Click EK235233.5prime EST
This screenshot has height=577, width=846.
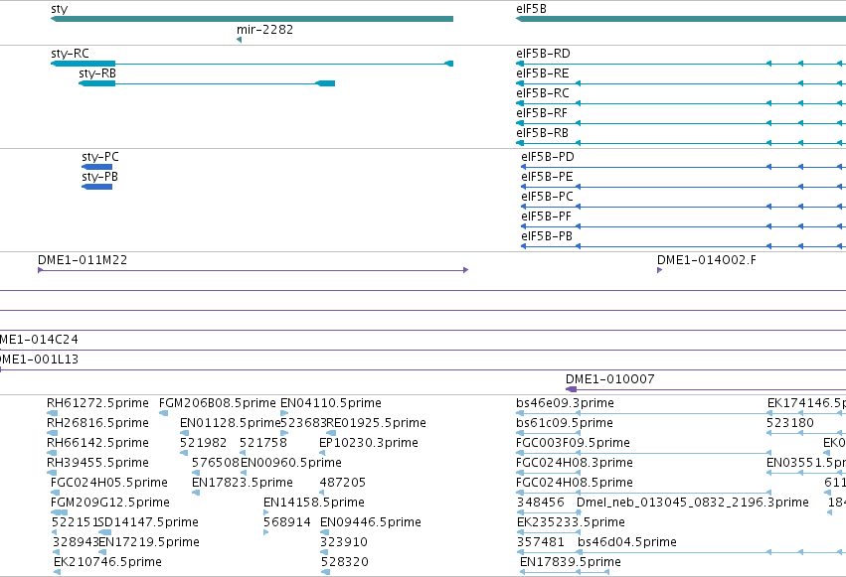[x=548, y=533]
